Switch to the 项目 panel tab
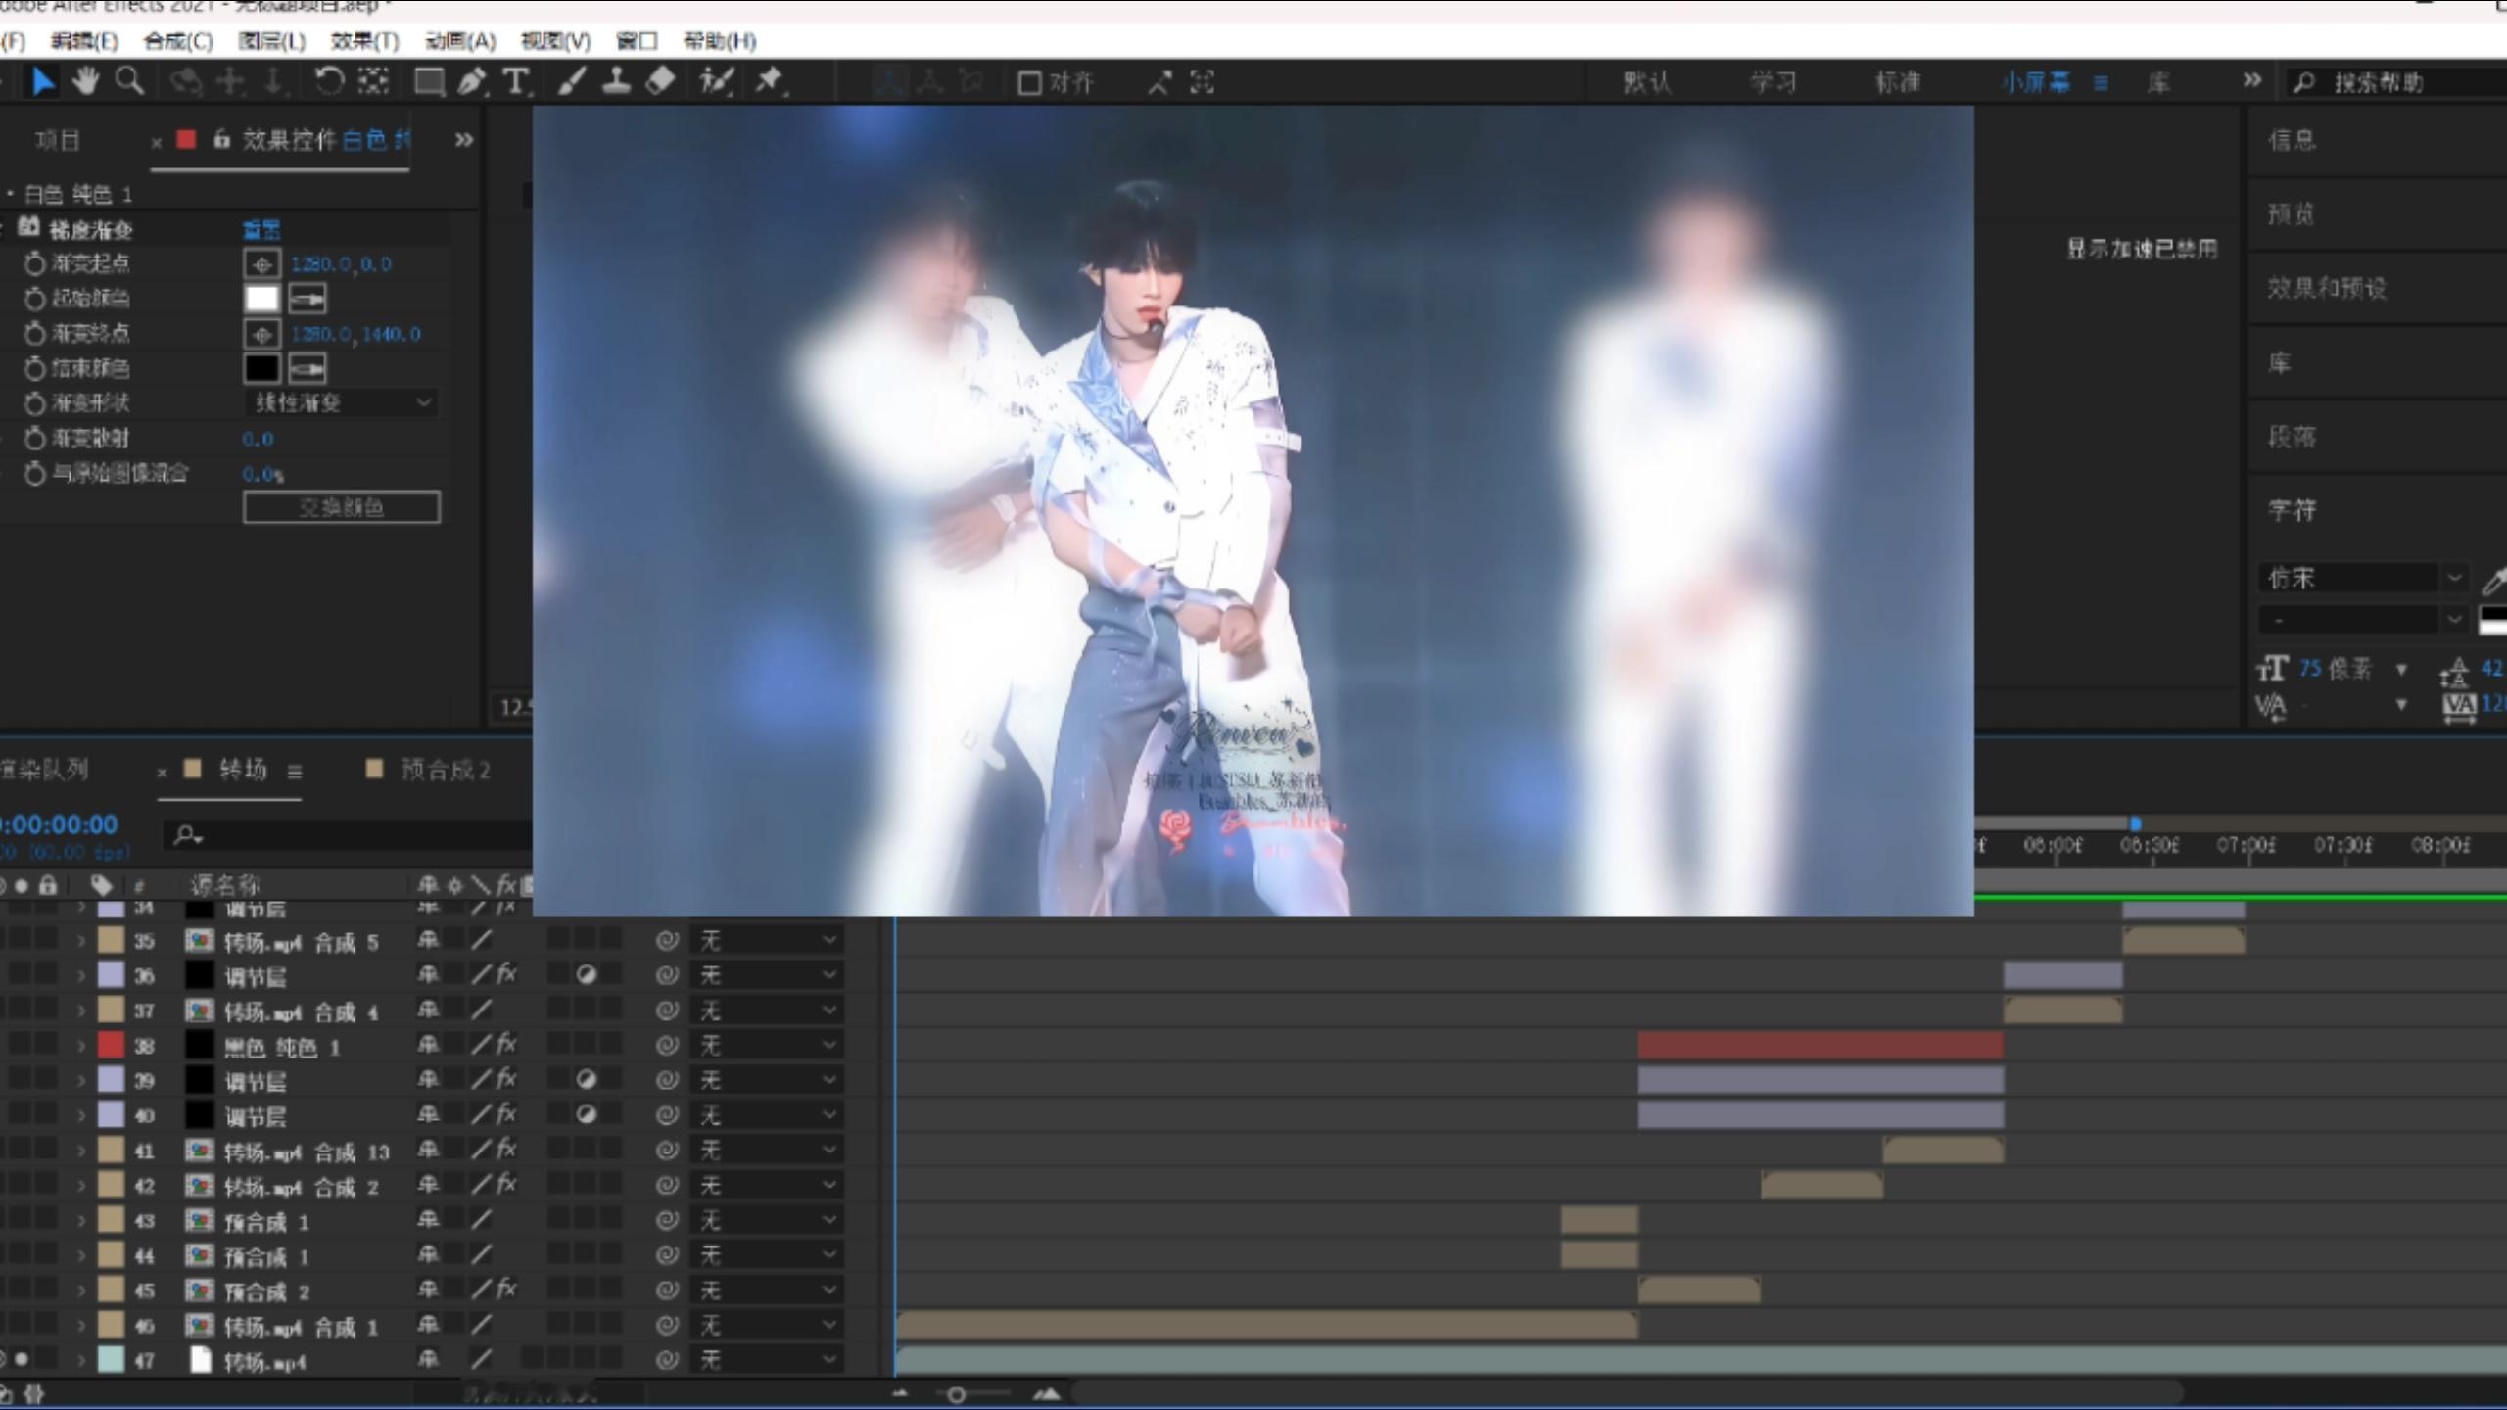 pos(57,140)
